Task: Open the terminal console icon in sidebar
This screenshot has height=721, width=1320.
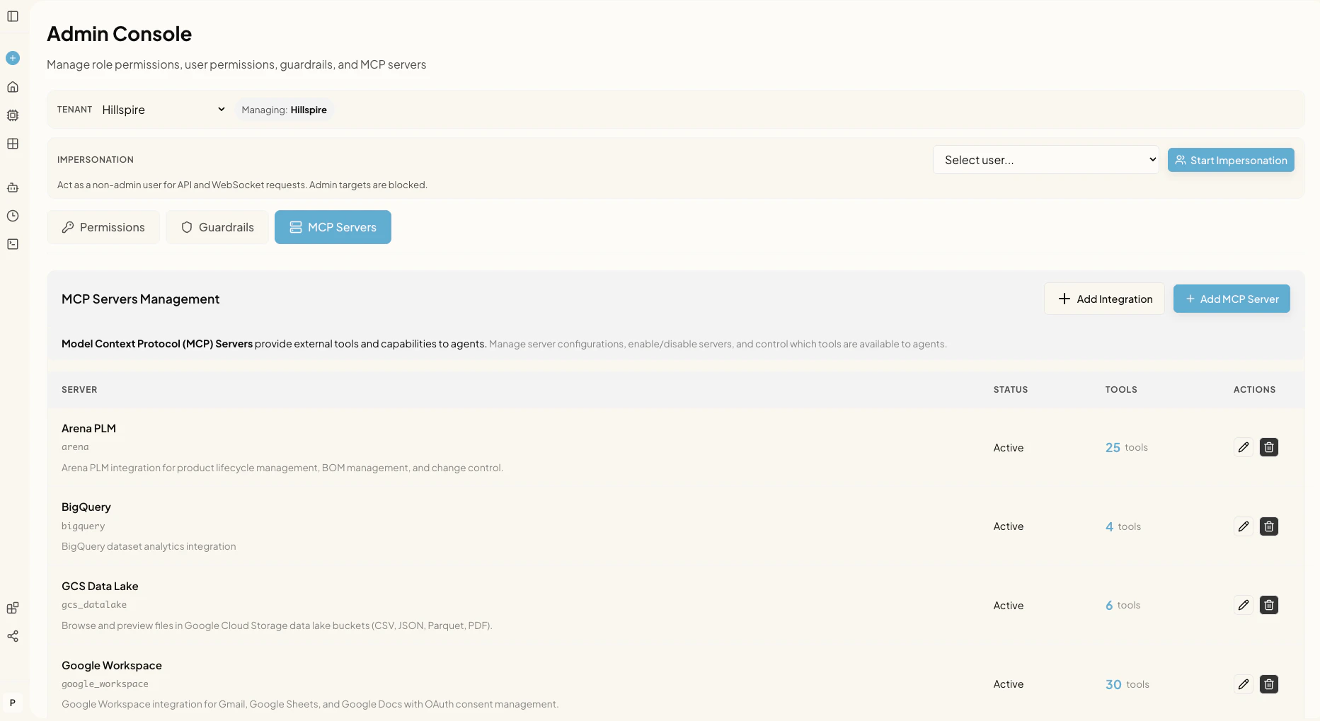Action: [x=13, y=244]
